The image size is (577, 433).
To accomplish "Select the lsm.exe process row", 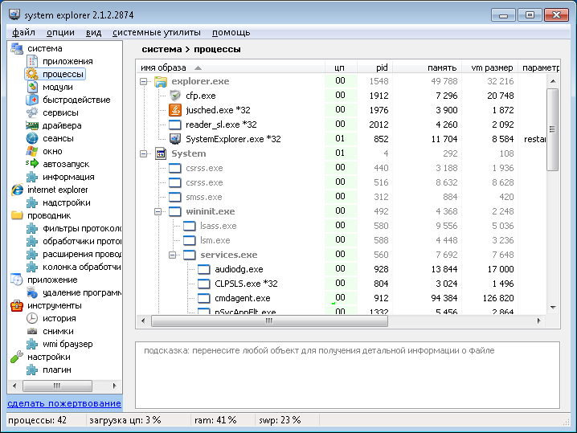I will coord(341,240).
